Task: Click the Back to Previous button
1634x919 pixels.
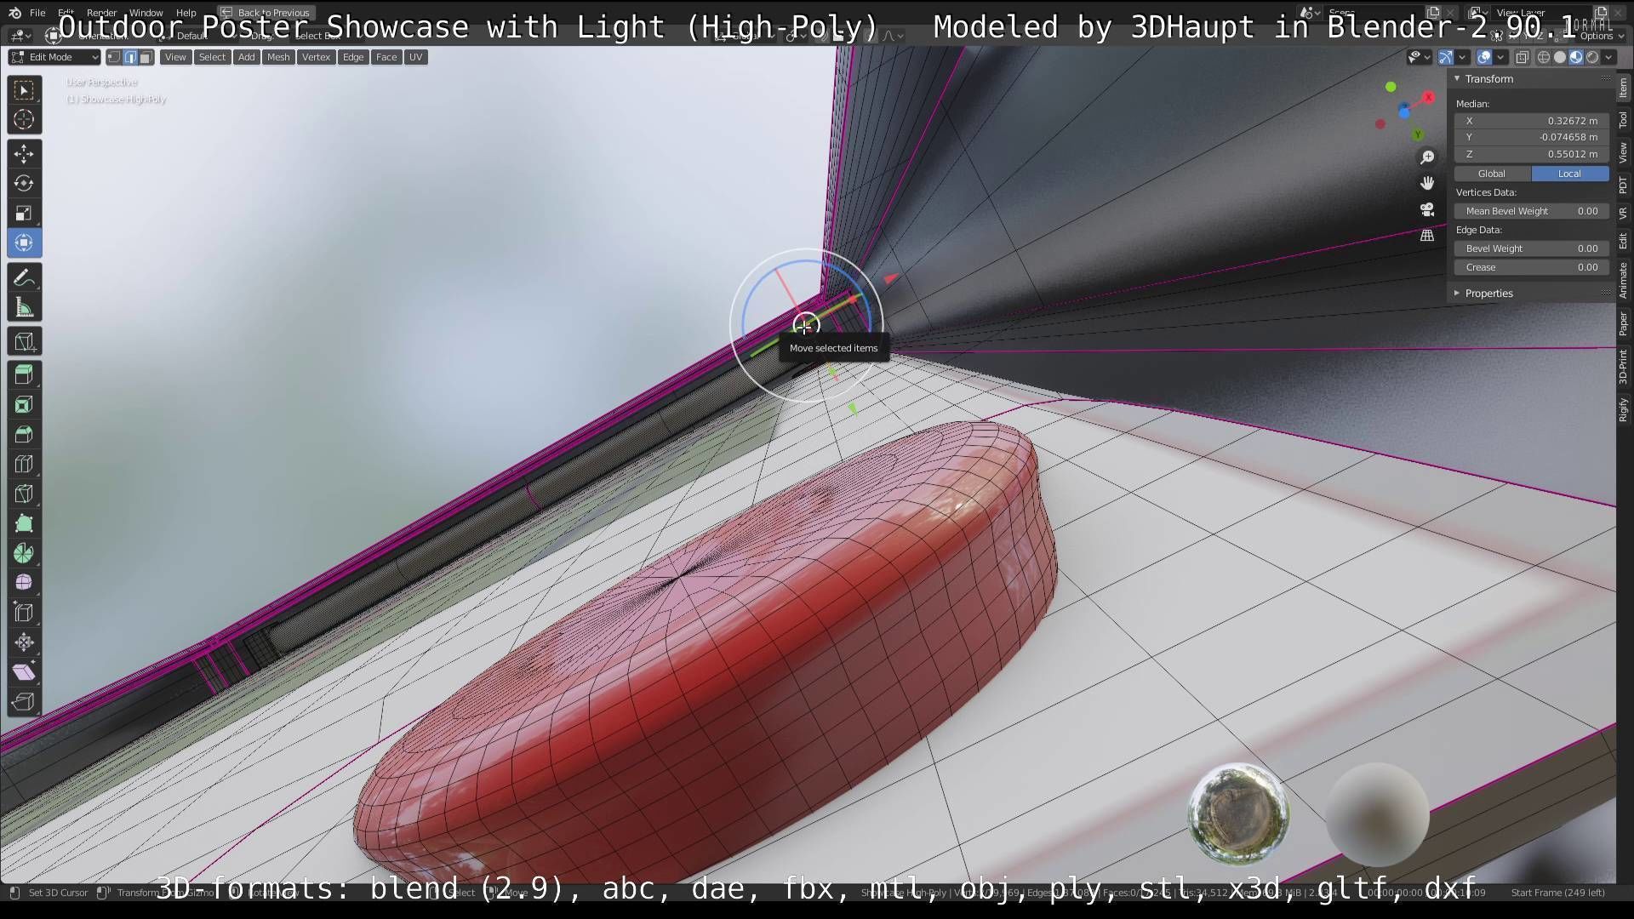Action: click(266, 13)
